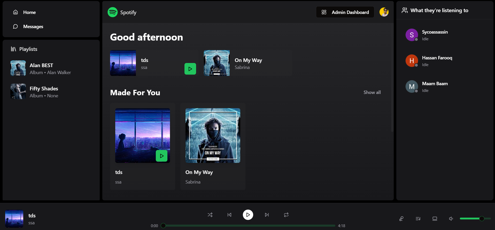This screenshot has width=495, height=230.
Task: Click Sabrina under On My Way card
Action: (x=193, y=182)
